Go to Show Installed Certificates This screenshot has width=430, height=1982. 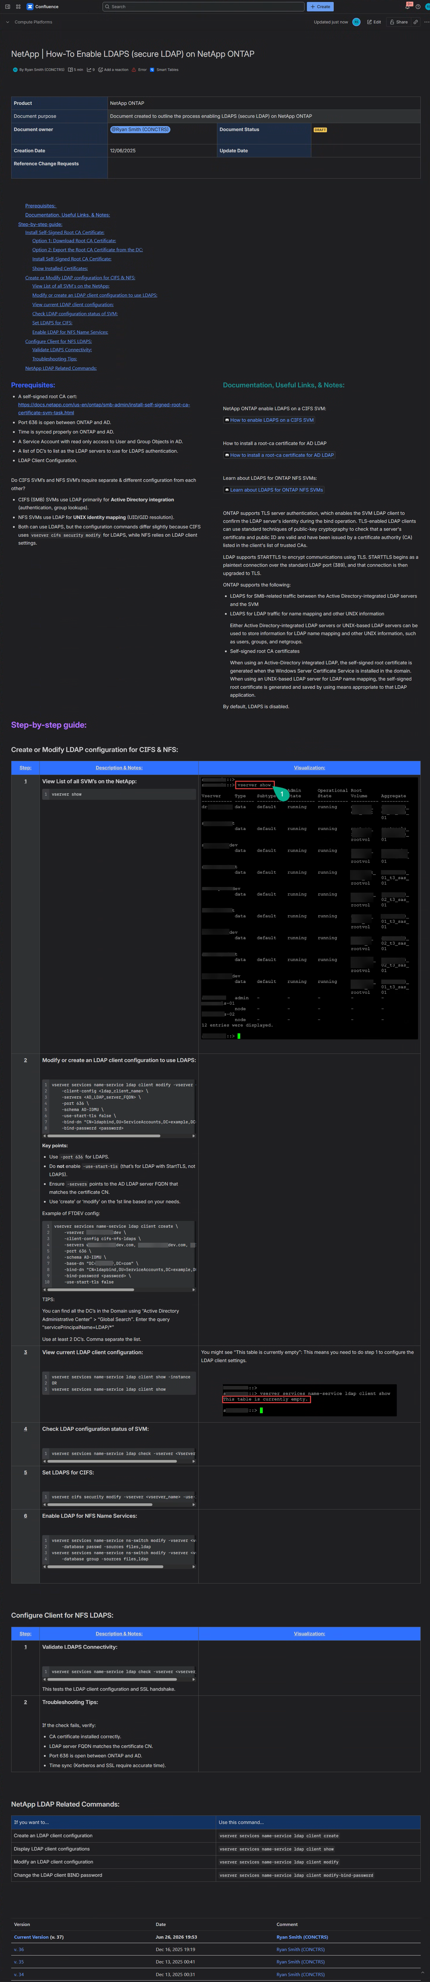point(60,269)
